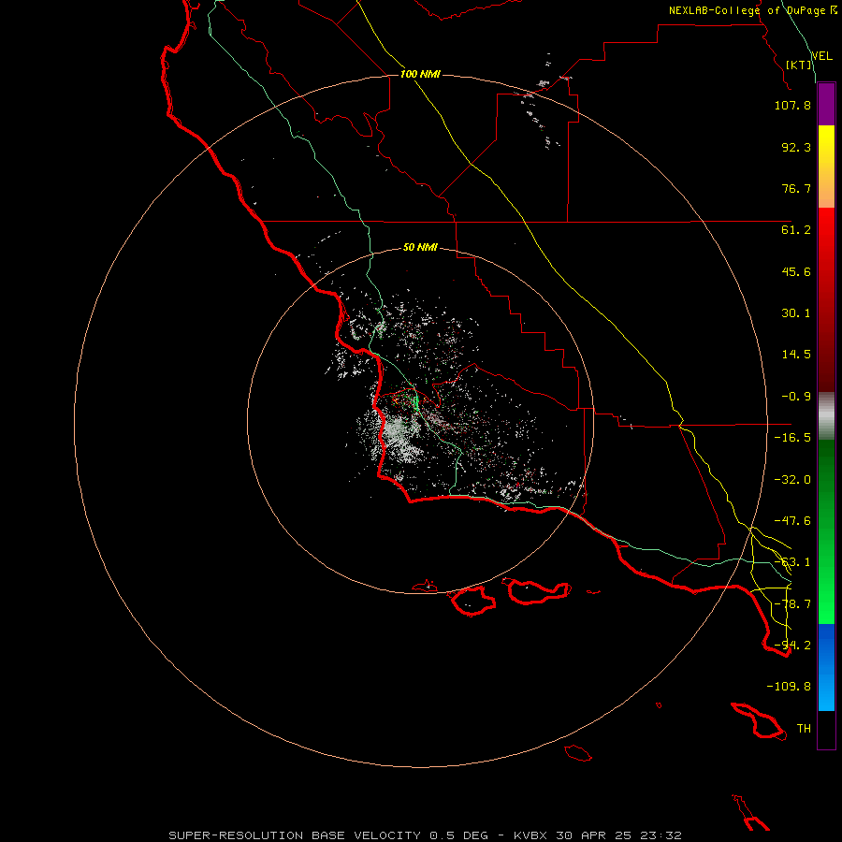Viewport: 842px width, 842px height.
Task: Click the 50 NMI range ring label
Action: (420, 248)
